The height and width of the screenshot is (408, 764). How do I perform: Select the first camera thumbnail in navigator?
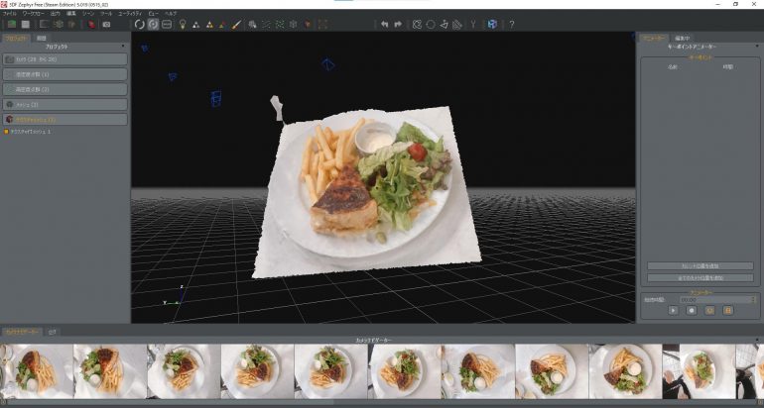(37, 371)
